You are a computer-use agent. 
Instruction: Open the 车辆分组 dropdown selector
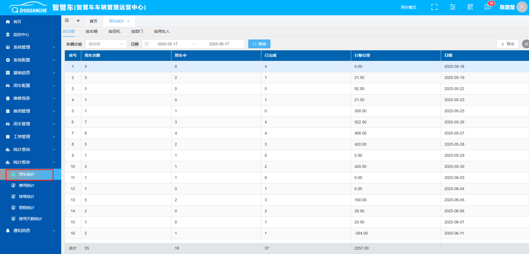click(x=106, y=44)
